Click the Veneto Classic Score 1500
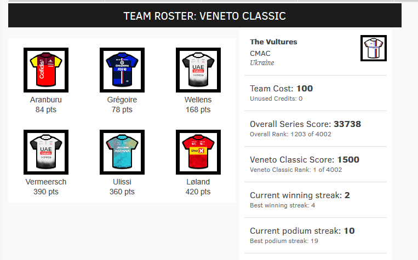The width and height of the screenshot is (418, 260). pos(348,160)
